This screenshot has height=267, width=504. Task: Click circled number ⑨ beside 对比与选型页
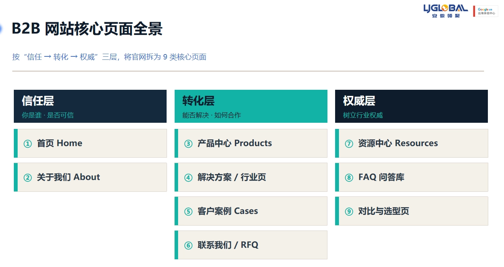tap(349, 211)
